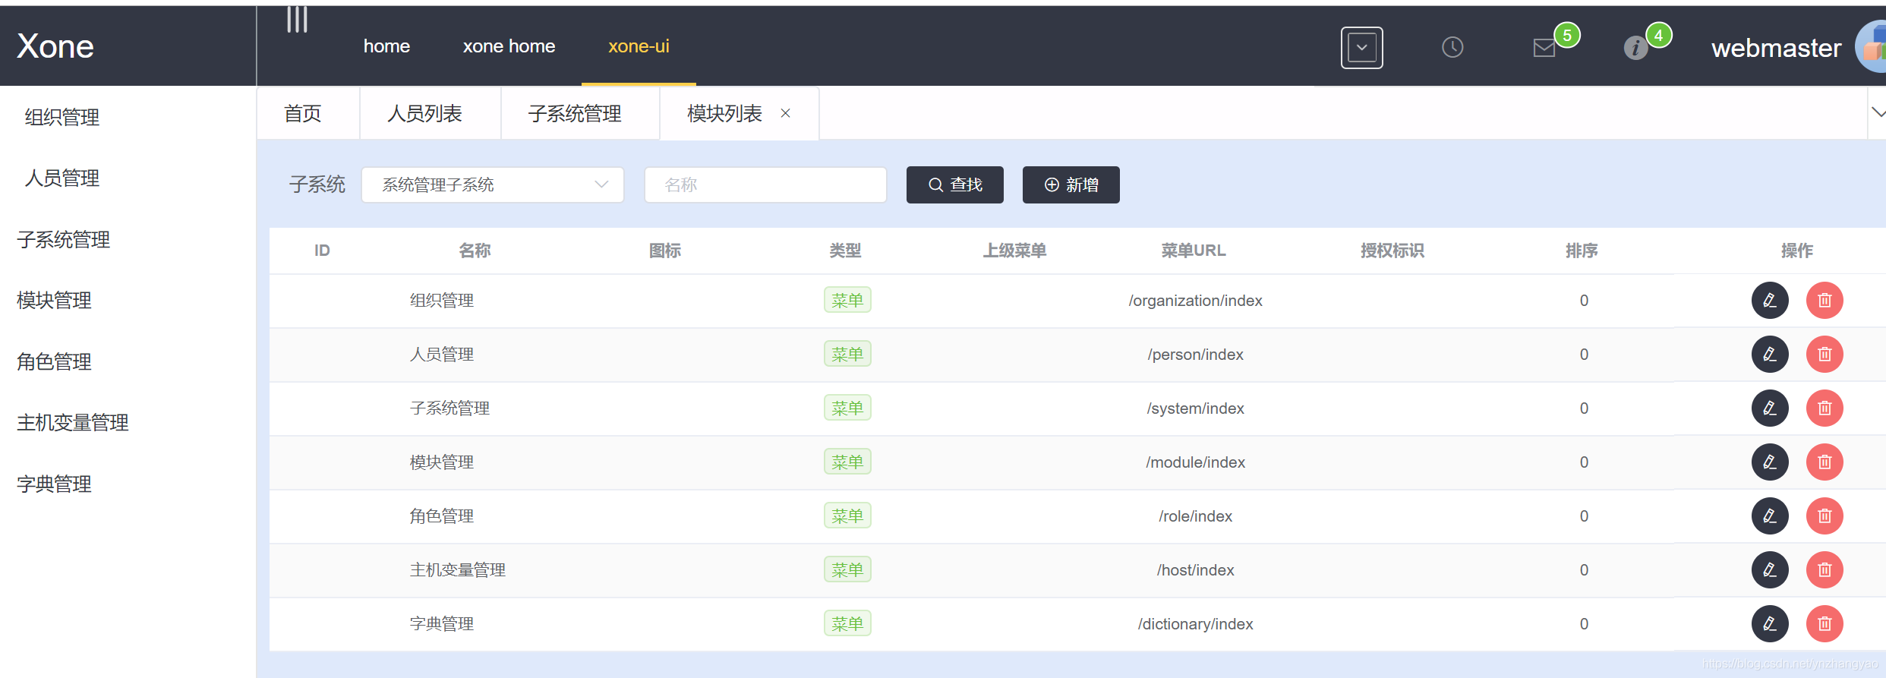
Task: Click the /person/index URL cell
Action: click(x=1195, y=355)
